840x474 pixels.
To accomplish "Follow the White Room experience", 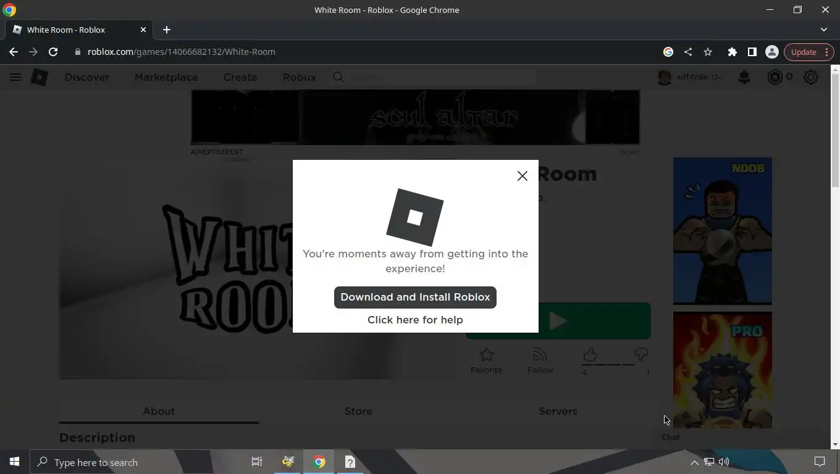I will 540,361.
